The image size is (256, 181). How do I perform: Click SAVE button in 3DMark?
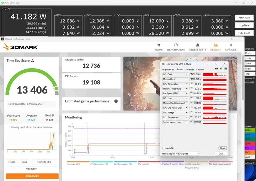pos(25,162)
